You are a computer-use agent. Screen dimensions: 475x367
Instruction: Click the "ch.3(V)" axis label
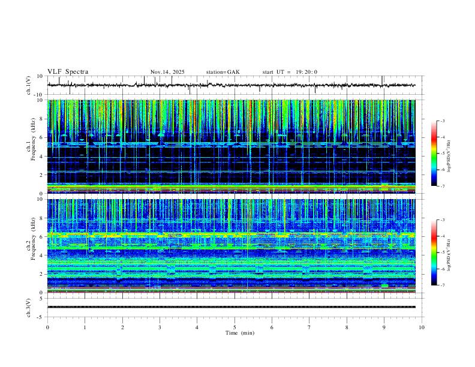[x=29, y=308]
